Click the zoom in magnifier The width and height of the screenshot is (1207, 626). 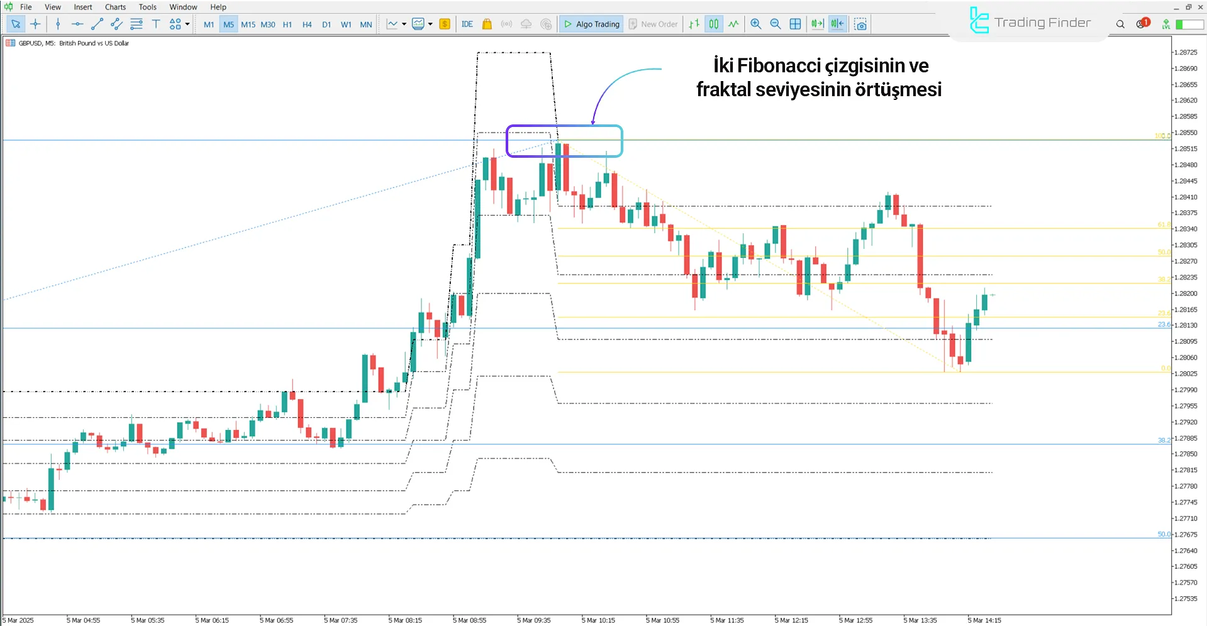756,25
